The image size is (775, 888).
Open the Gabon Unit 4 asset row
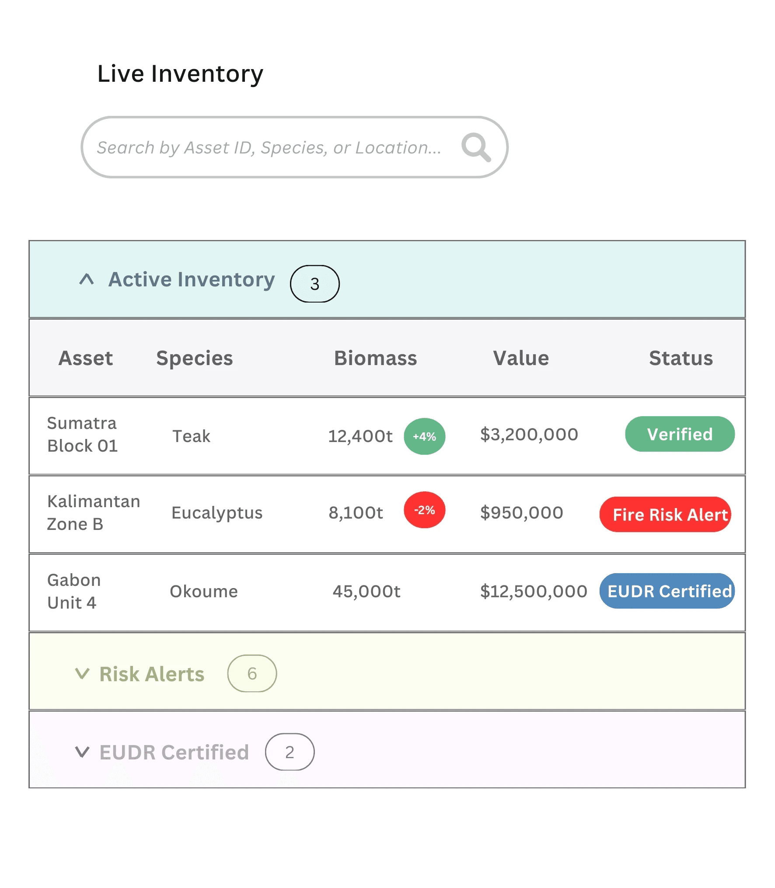pyautogui.click(x=73, y=591)
